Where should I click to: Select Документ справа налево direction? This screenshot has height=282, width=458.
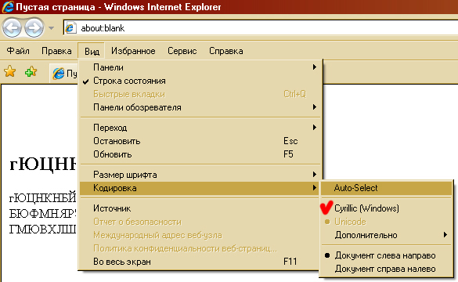click(x=386, y=269)
